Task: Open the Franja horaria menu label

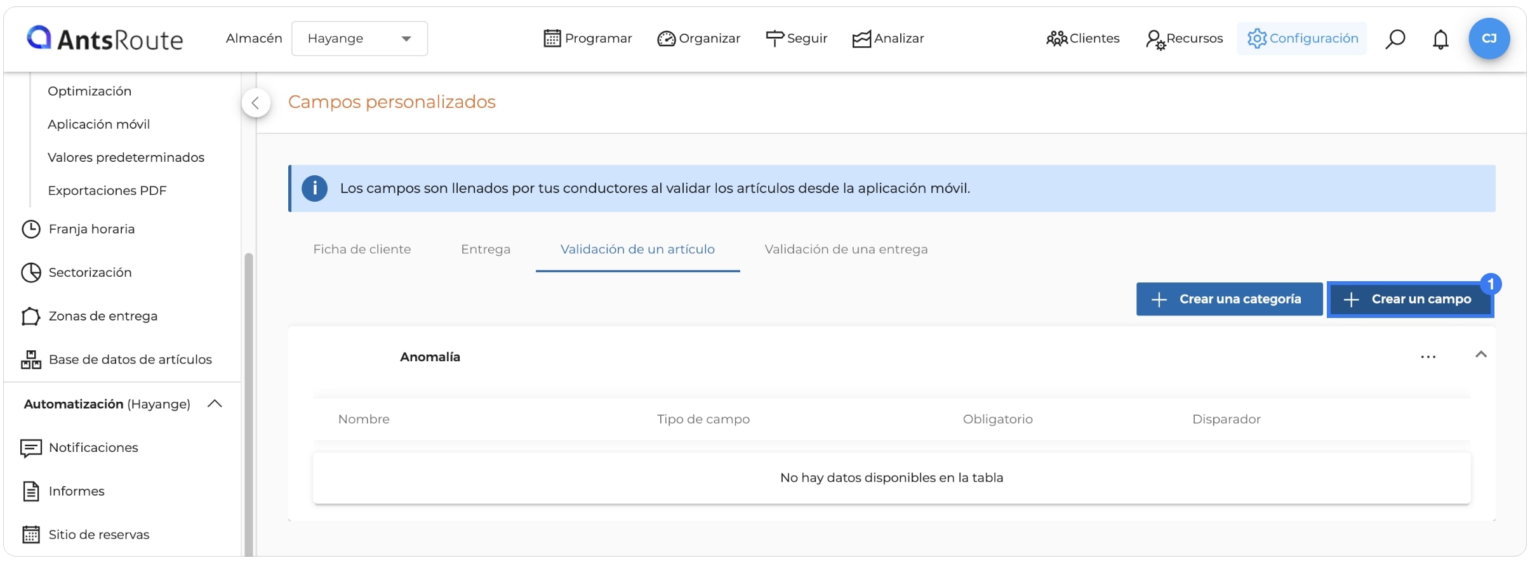Action: [91, 229]
